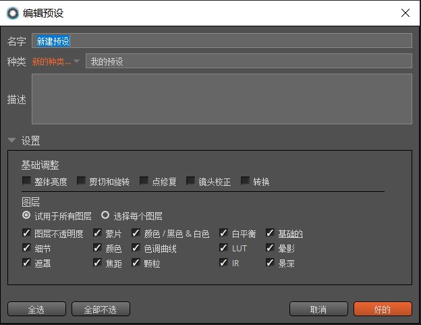Uncheck the 遮罩 checkbox
Image resolution: width=421 pixels, height=325 pixels.
coord(26,262)
